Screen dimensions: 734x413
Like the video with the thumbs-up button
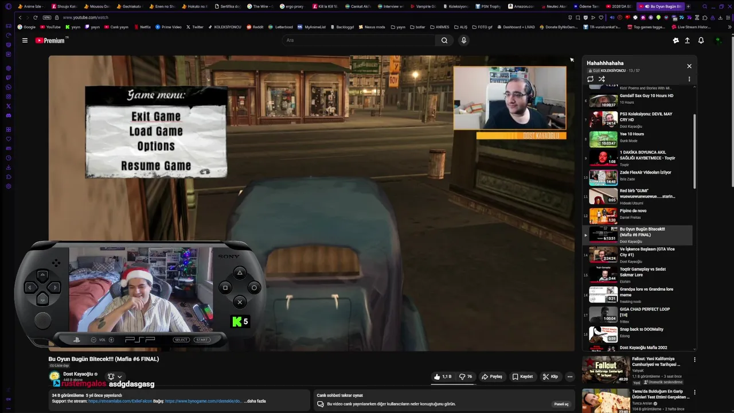point(443,377)
